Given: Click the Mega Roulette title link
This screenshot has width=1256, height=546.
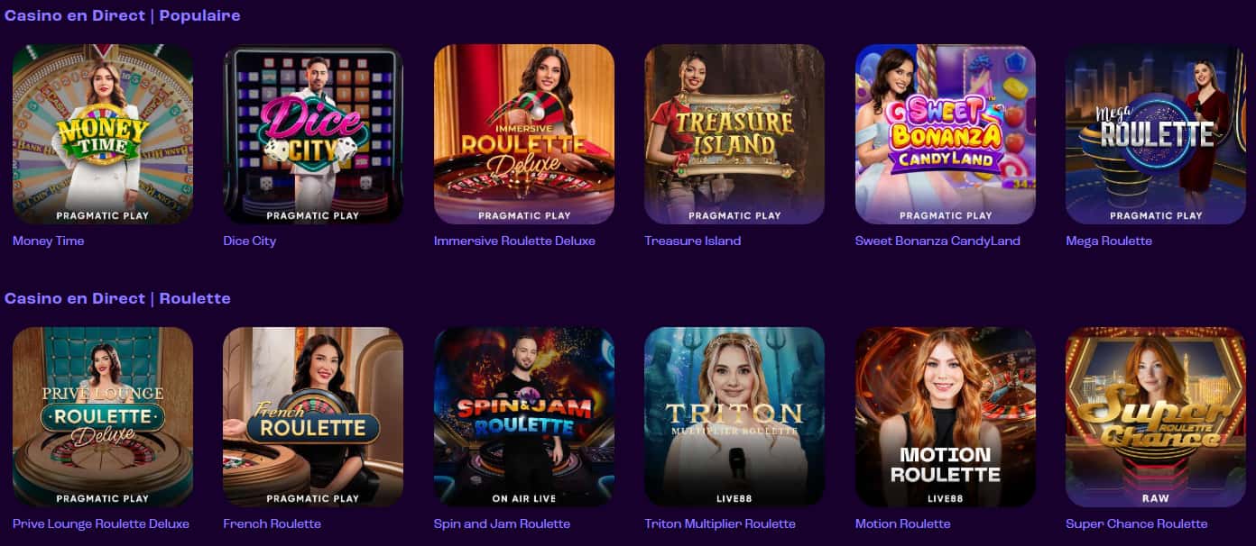Looking at the screenshot, I should pos(1109,241).
